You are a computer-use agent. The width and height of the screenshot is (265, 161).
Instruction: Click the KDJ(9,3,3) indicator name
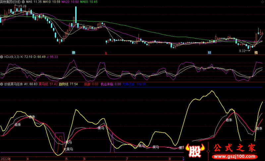12,57
